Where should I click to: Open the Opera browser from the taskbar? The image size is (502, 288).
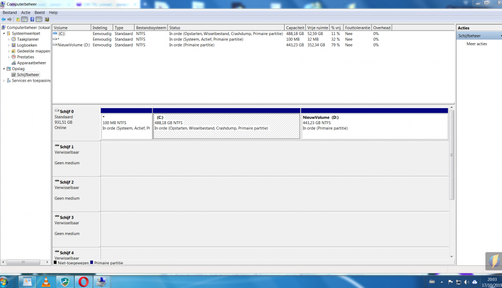[x=83, y=282]
